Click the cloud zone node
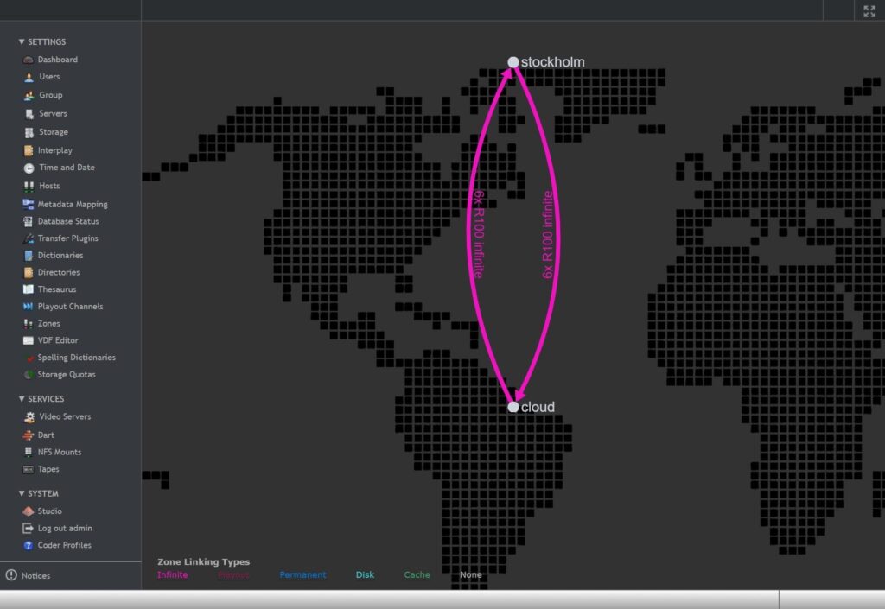Image resolution: width=885 pixels, height=609 pixels. (513, 407)
